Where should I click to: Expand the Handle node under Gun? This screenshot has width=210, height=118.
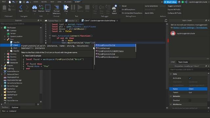point(8,51)
